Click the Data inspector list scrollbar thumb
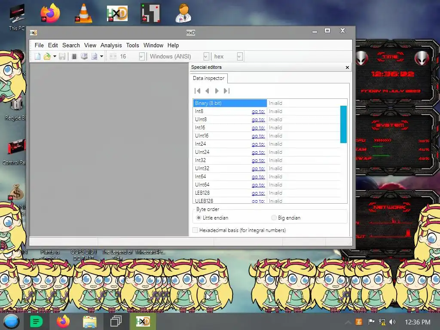 click(x=343, y=124)
